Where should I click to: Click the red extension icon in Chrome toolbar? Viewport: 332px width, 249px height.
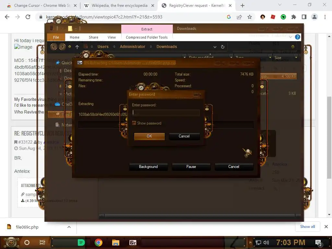click(273, 17)
